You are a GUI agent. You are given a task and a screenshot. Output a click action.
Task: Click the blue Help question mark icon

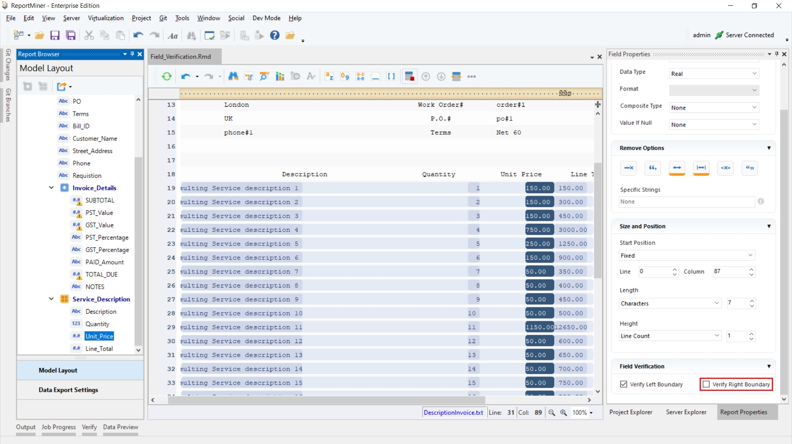[275, 35]
